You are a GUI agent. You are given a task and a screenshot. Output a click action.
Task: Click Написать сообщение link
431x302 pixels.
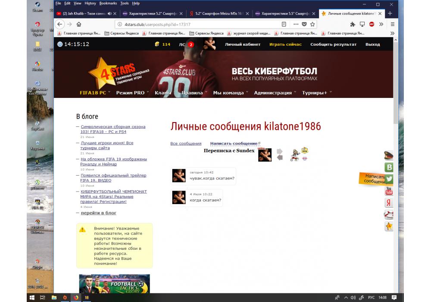tap(234, 144)
